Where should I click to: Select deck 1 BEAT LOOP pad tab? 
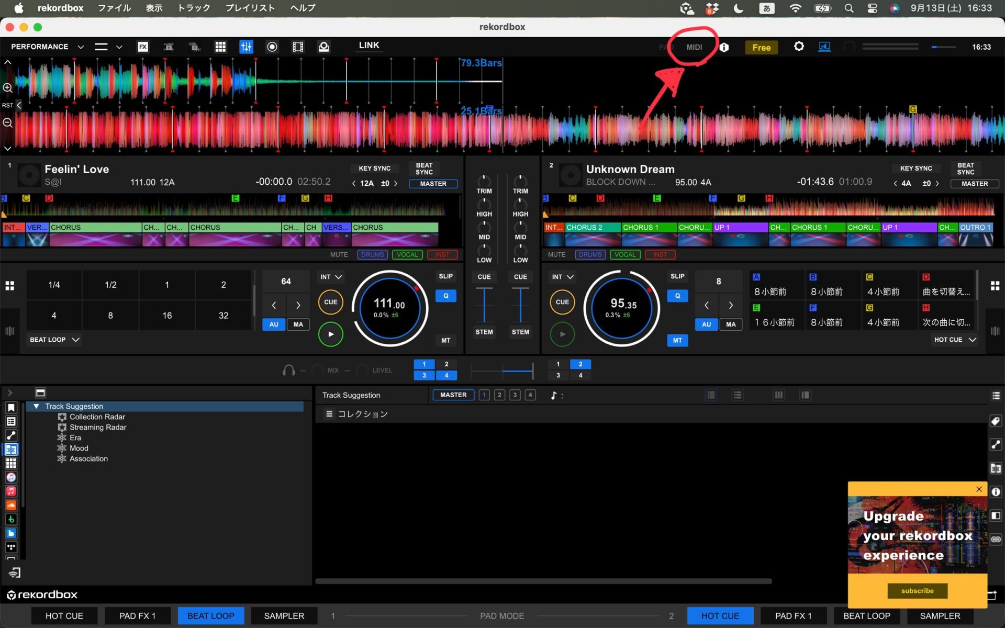pyautogui.click(x=211, y=616)
